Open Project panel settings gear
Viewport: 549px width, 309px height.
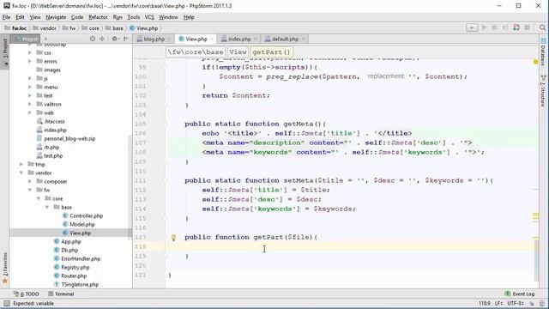click(x=115, y=39)
